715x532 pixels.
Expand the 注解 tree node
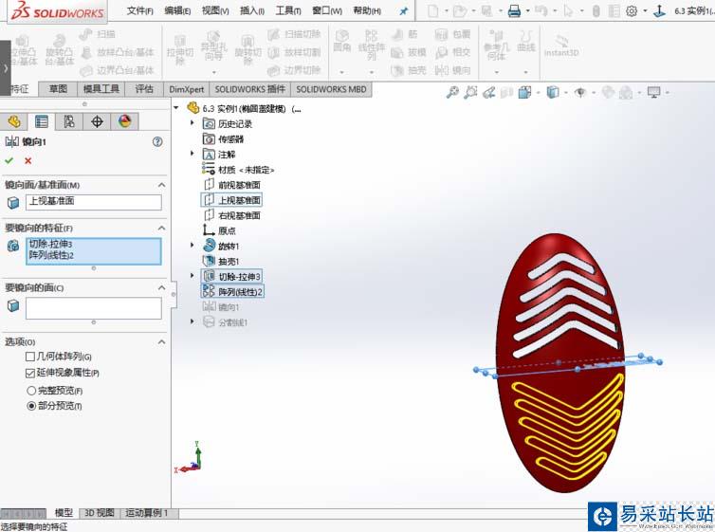(192, 154)
